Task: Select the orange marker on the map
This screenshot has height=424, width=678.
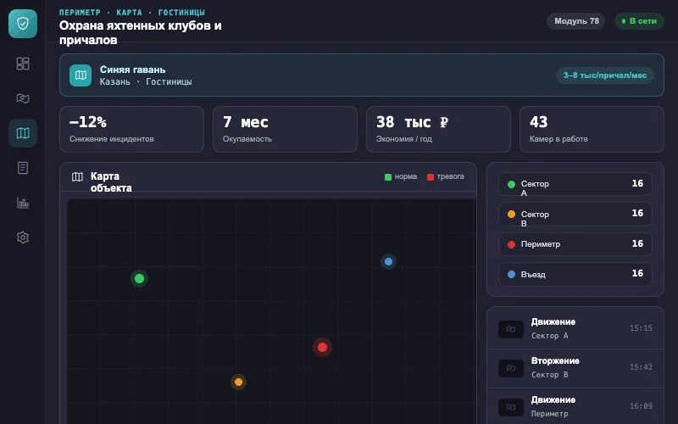Action: (x=238, y=382)
